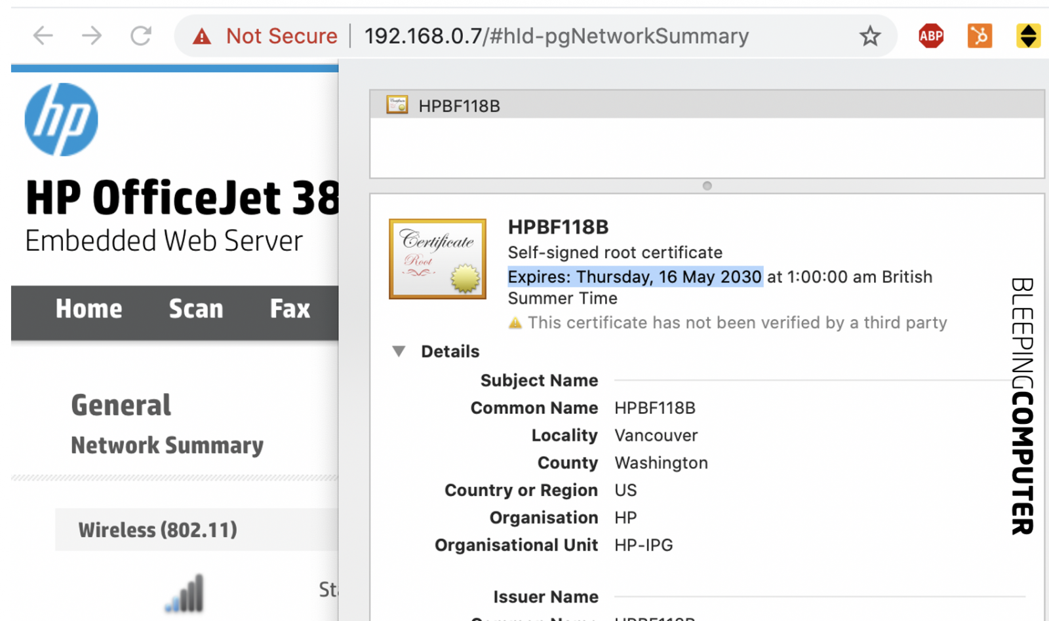Switch to the Fax tab
This screenshot has height=621, width=1049.
288,309
